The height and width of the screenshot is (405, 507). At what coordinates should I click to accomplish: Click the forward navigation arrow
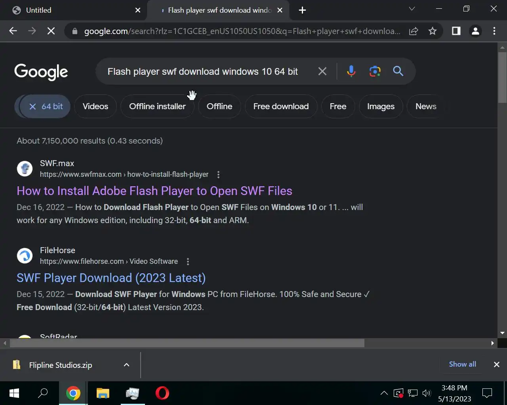pos(32,31)
